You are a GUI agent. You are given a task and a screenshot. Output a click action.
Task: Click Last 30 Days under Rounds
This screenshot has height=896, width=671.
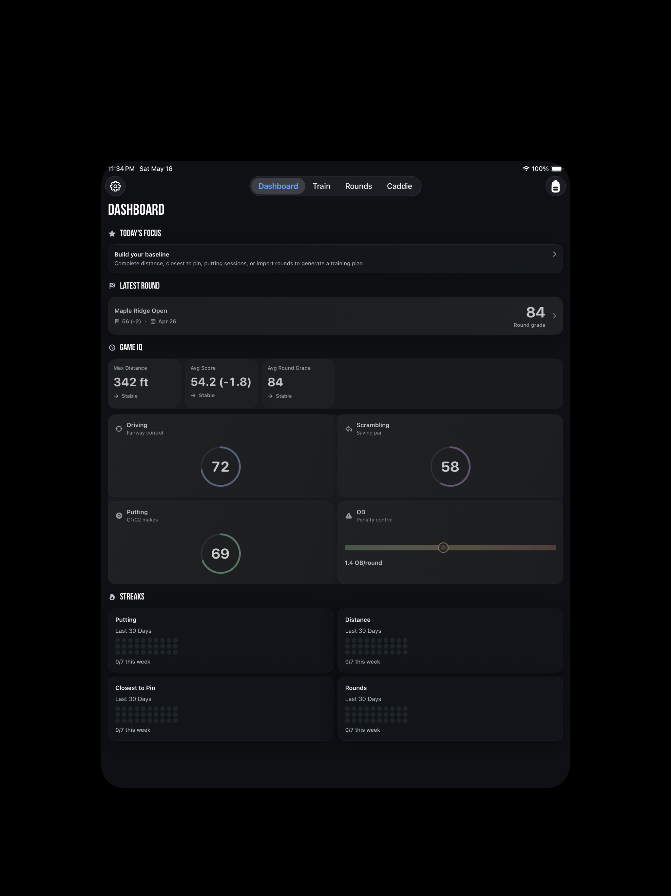point(363,699)
